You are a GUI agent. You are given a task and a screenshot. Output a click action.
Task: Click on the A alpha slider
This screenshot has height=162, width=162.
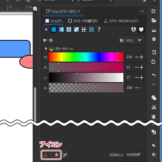[86, 88]
